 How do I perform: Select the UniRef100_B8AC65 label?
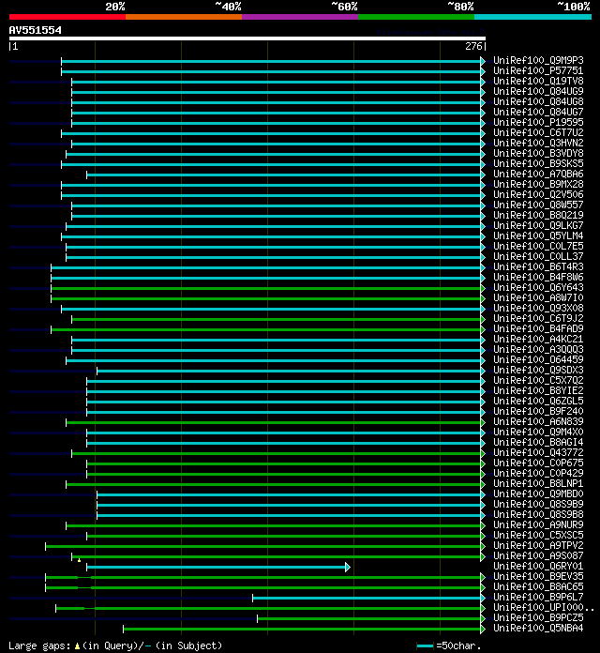tap(538, 587)
